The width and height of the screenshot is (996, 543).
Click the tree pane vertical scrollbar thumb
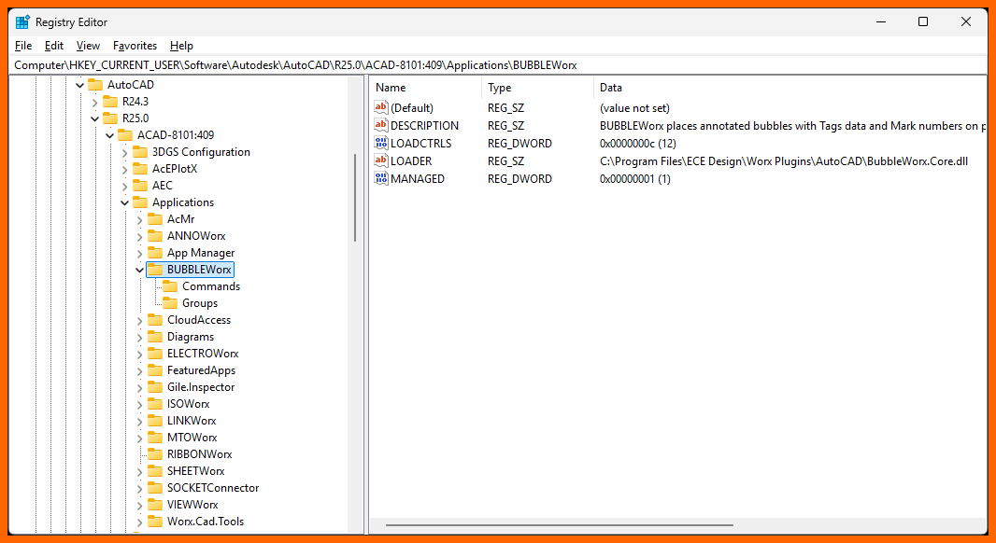(355, 198)
